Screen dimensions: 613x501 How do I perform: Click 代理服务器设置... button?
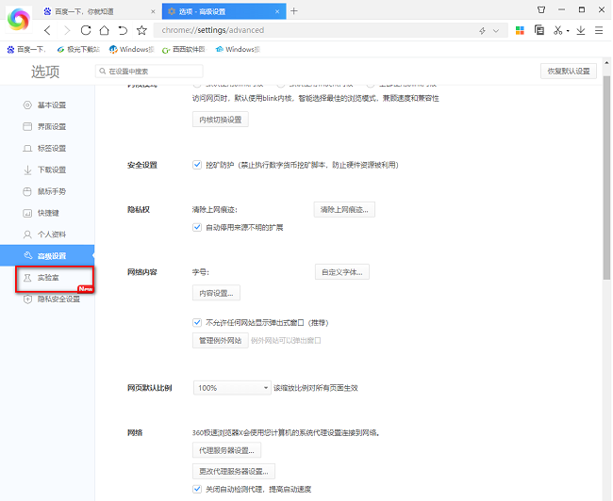226,450
